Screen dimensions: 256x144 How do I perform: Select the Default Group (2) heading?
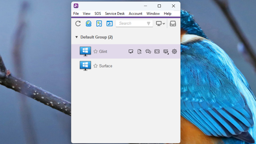coord(96,37)
